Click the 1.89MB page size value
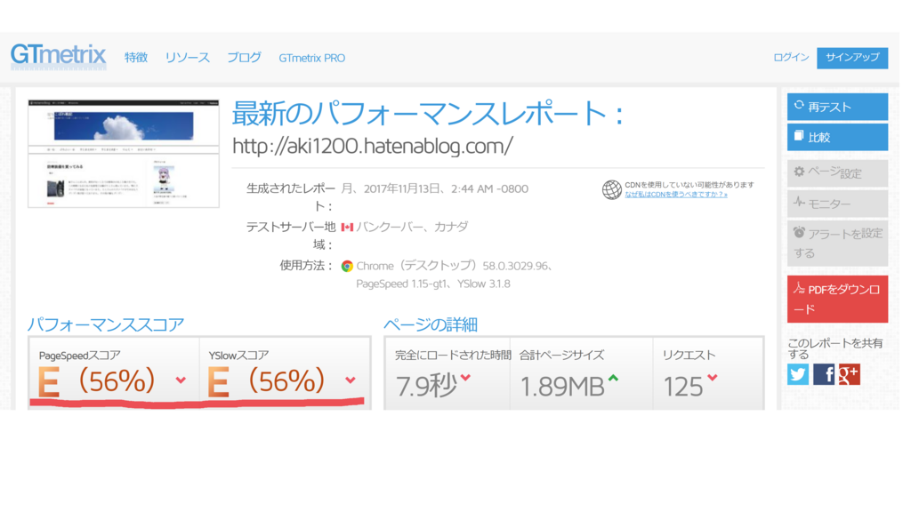Image resolution: width=911 pixels, height=512 pixels. click(x=562, y=387)
